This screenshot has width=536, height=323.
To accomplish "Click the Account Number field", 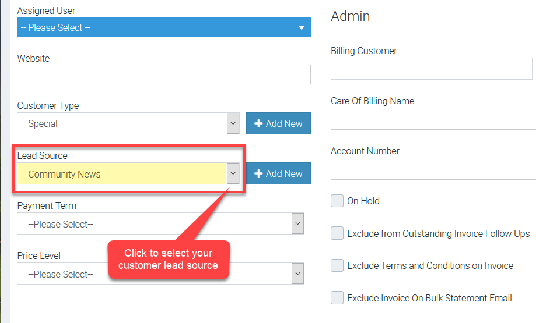I will (433, 169).
